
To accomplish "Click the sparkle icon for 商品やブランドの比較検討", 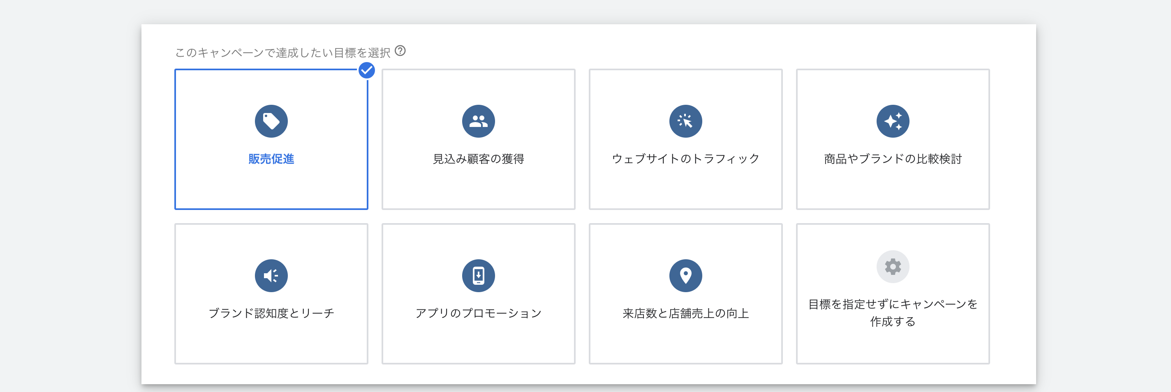I will click(892, 121).
